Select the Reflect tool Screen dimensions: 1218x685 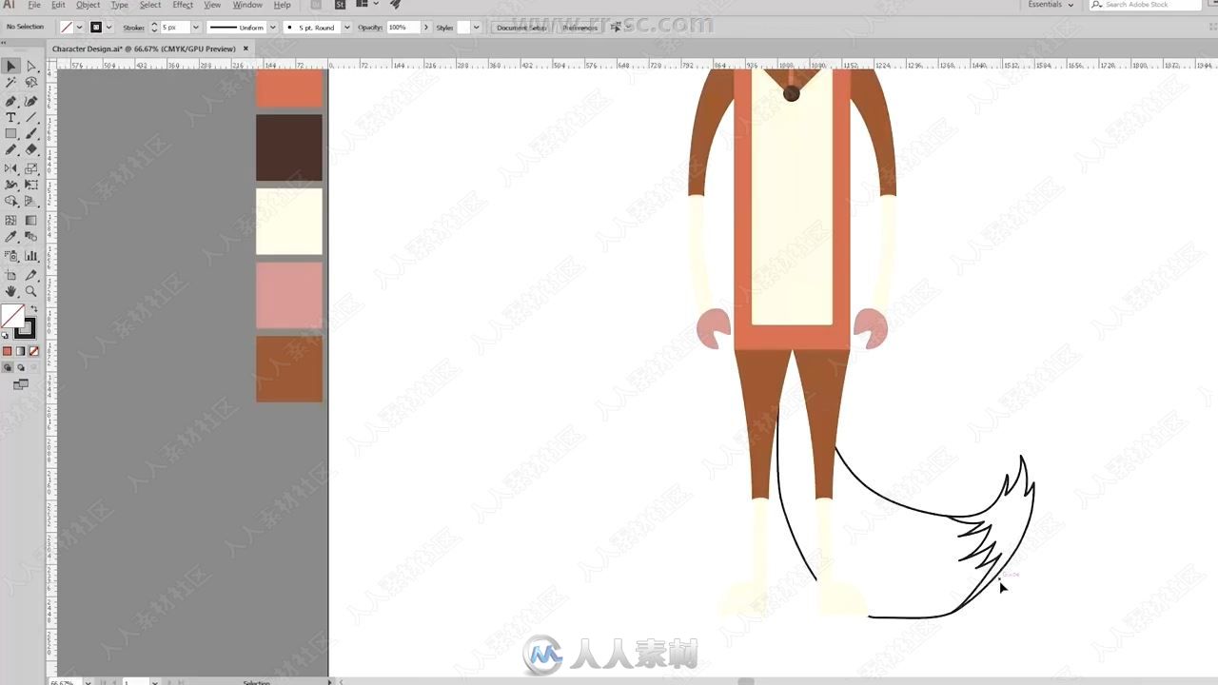point(10,168)
